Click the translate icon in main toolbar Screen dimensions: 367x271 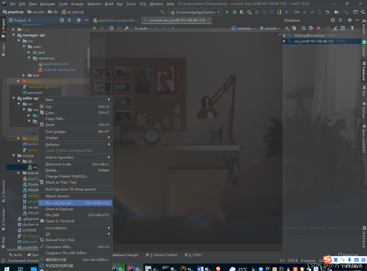click(346, 12)
